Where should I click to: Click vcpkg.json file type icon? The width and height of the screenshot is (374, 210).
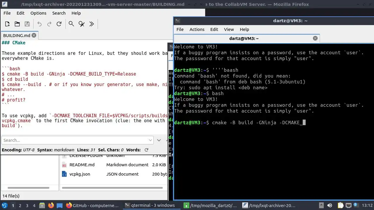click(x=64, y=174)
